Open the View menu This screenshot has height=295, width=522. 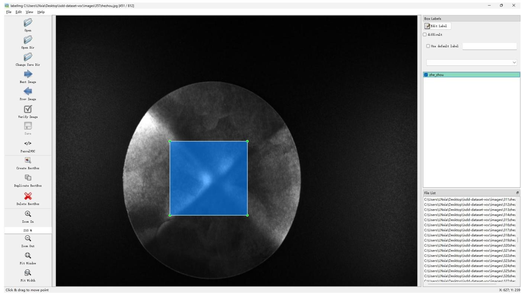click(29, 12)
